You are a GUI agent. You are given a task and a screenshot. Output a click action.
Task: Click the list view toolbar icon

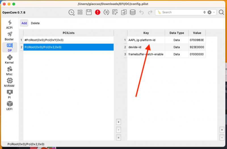tap(80, 12)
